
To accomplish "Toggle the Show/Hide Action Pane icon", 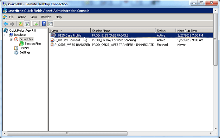I will point(50,24).
